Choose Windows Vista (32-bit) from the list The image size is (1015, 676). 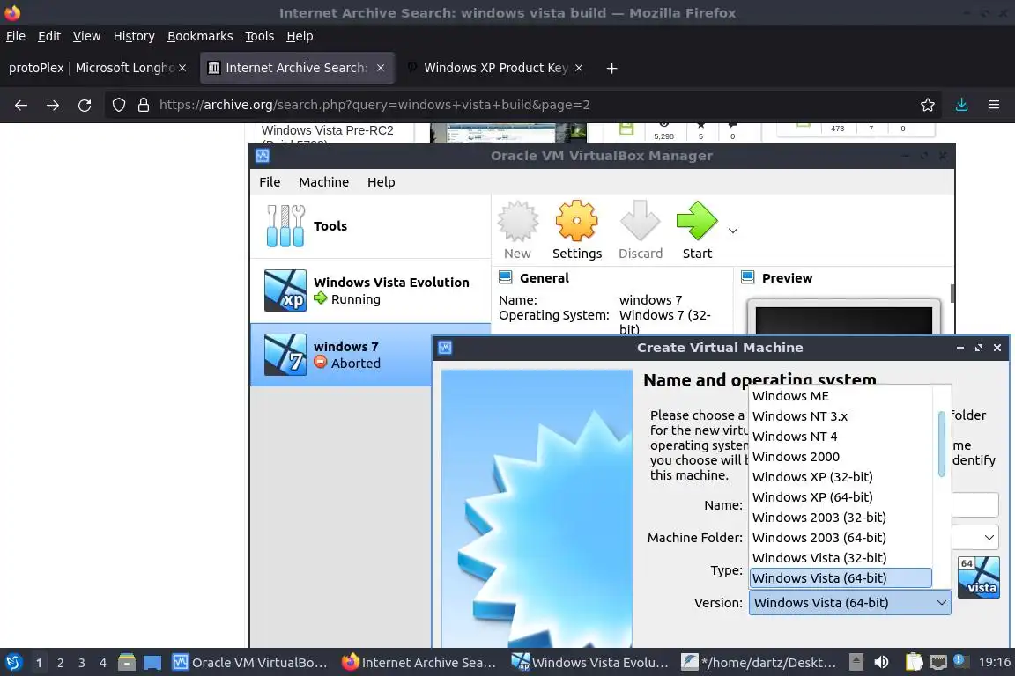click(841, 558)
